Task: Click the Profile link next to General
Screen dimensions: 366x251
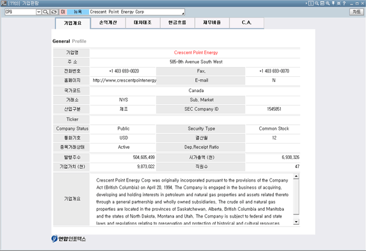Action: pos(79,41)
